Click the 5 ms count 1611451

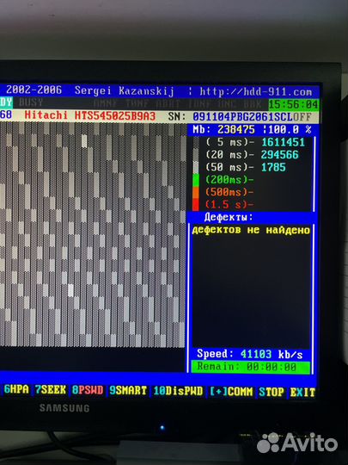coord(284,142)
